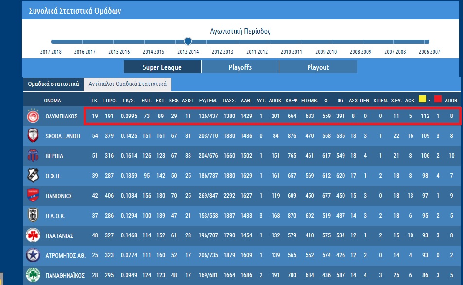Select season 2010-2011 on the timeline
This screenshot has width=463, height=285.
[x=292, y=52]
